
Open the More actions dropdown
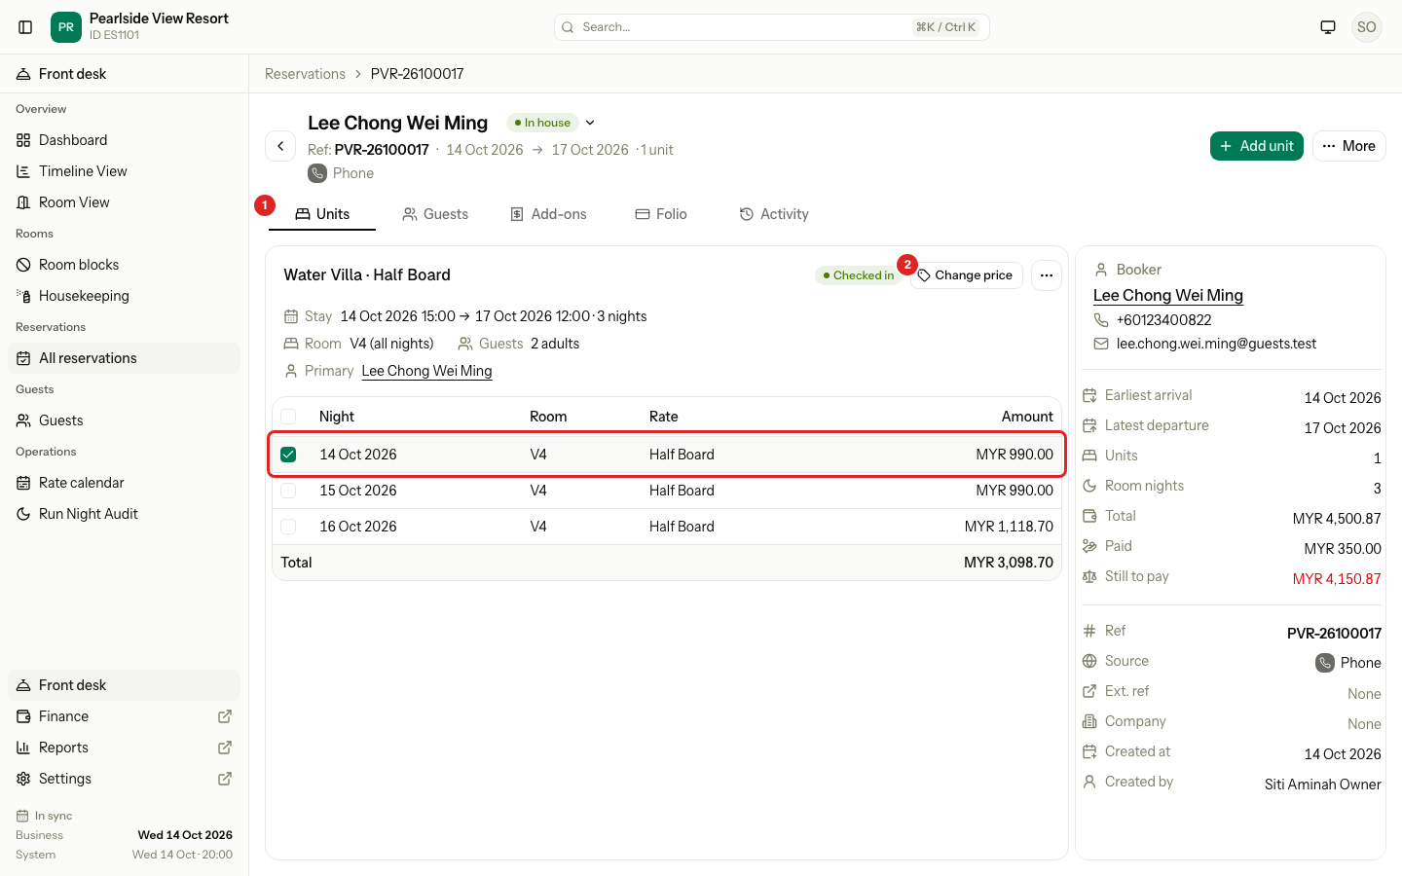pos(1349,146)
